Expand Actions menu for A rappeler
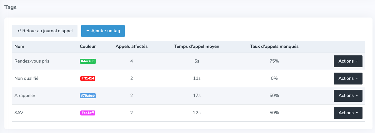This screenshot has height=133, width=375. [x=348, y=96]
